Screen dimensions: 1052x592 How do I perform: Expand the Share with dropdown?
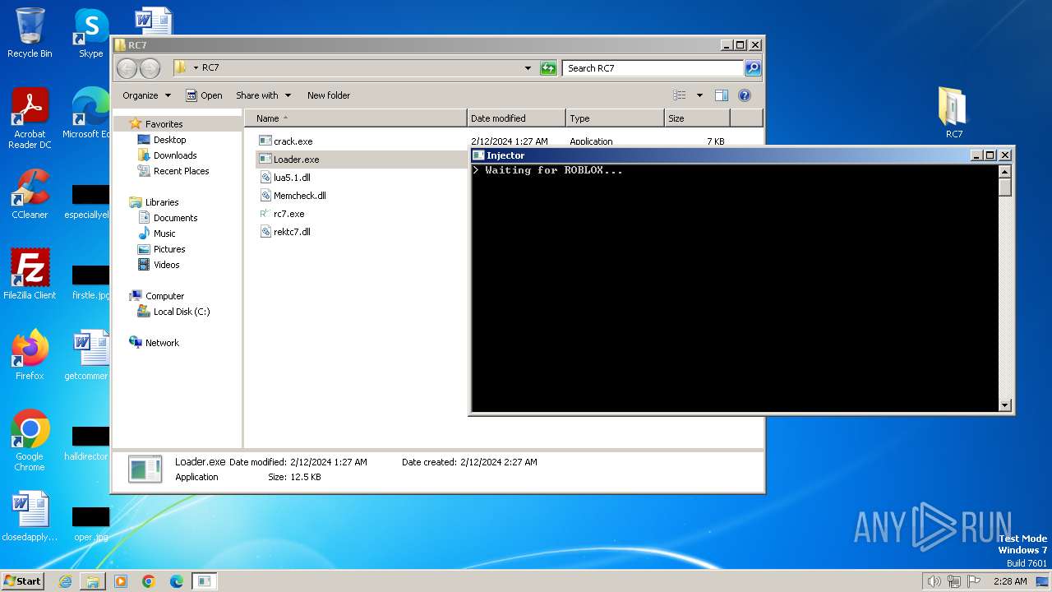click(x=263, y=95)
